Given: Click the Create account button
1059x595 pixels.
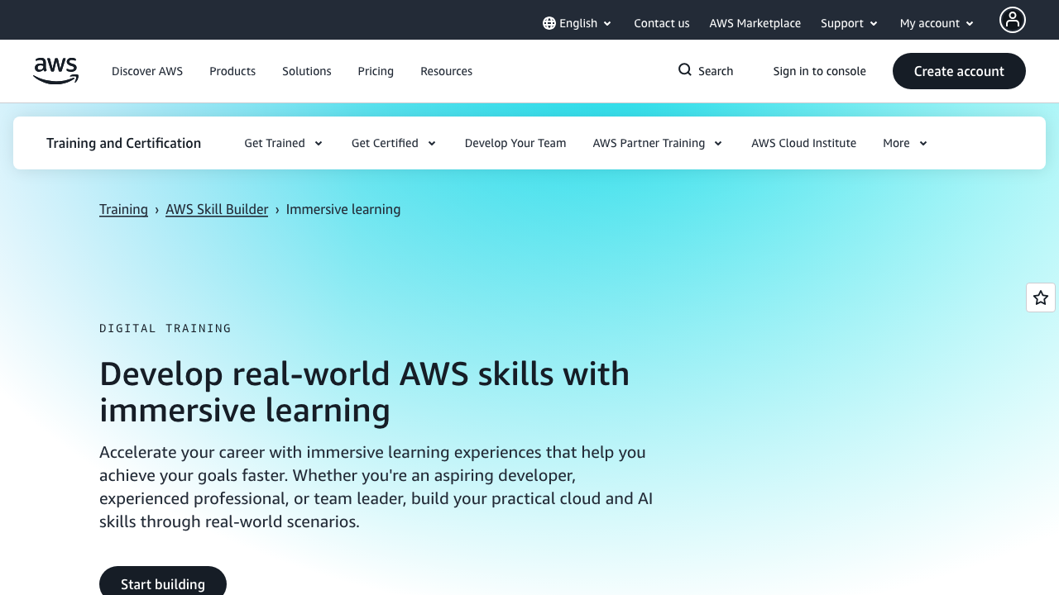Looking at the screenshot, I should 959,71.
